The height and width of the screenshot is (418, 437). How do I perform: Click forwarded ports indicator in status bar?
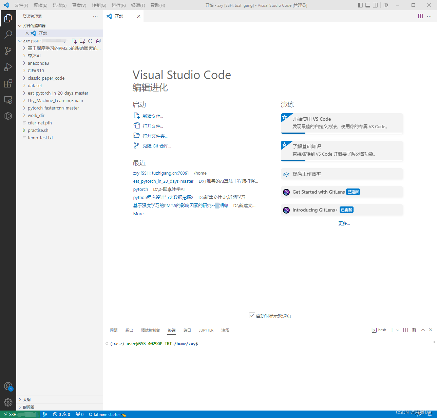(x=80, y=414)
